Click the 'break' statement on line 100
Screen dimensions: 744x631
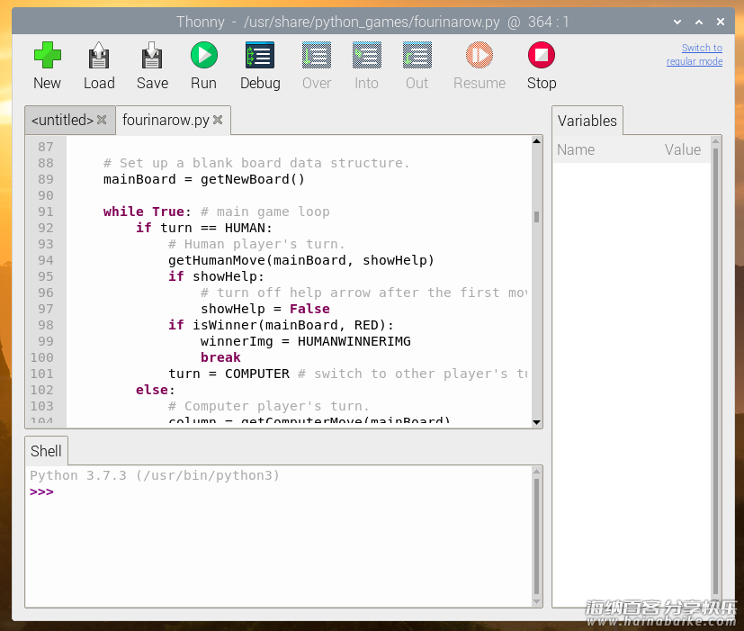tap(220, 357)
